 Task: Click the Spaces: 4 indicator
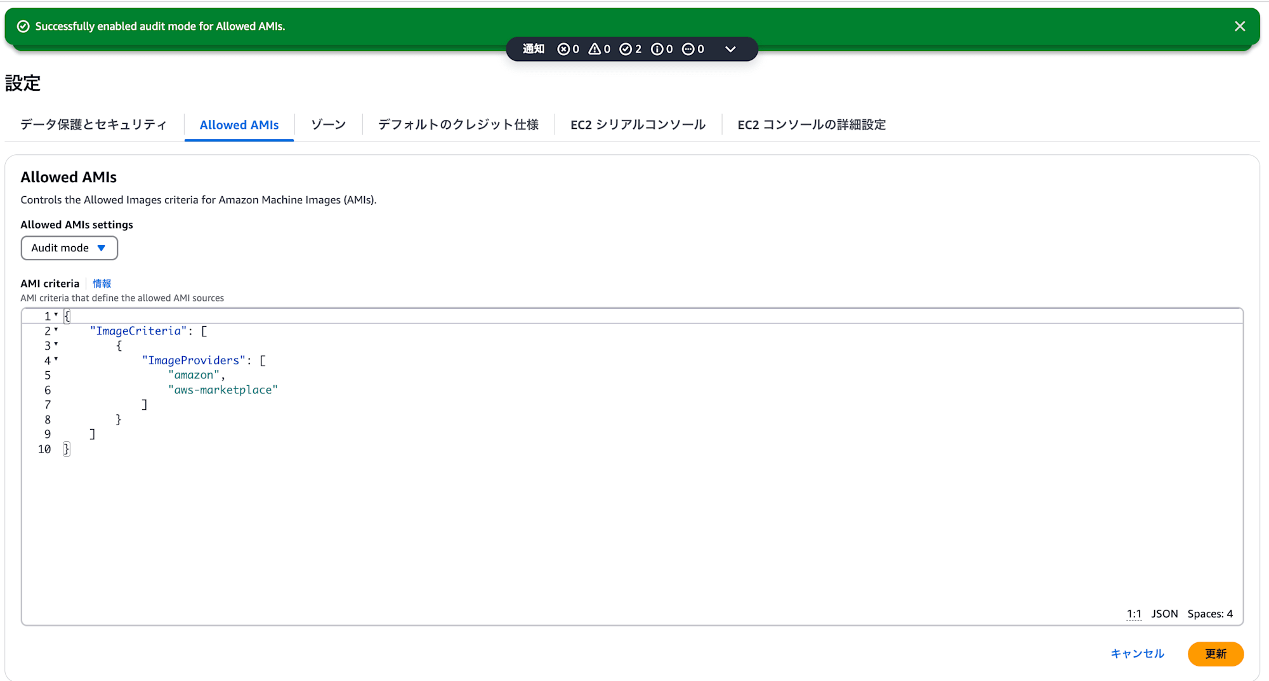(1210, 614)
